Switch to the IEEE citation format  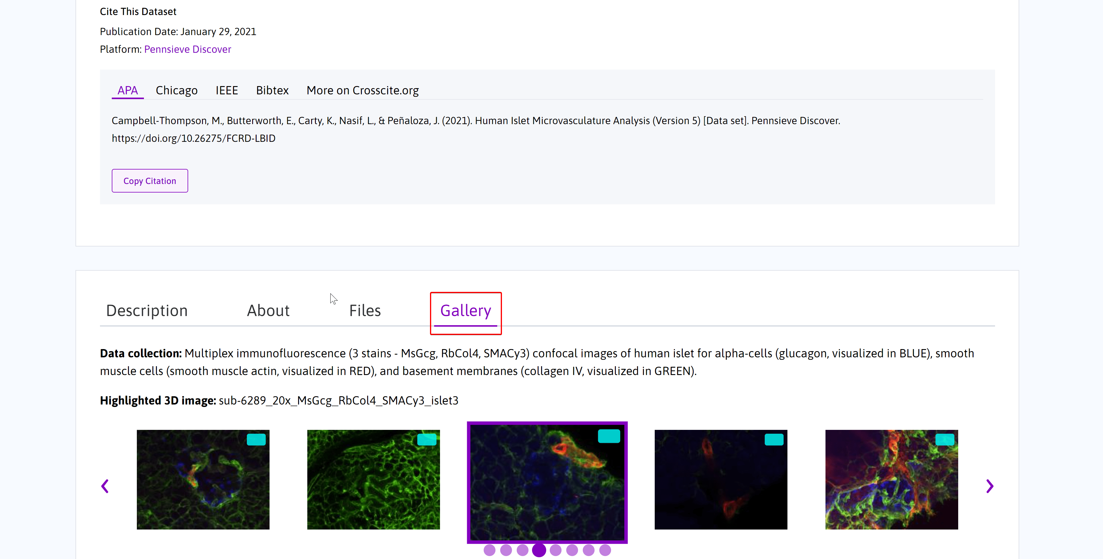tap(226, 90)
